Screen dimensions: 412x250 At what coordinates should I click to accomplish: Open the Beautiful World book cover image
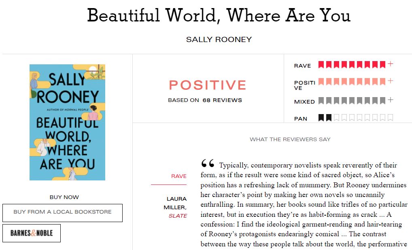(67, 122)
